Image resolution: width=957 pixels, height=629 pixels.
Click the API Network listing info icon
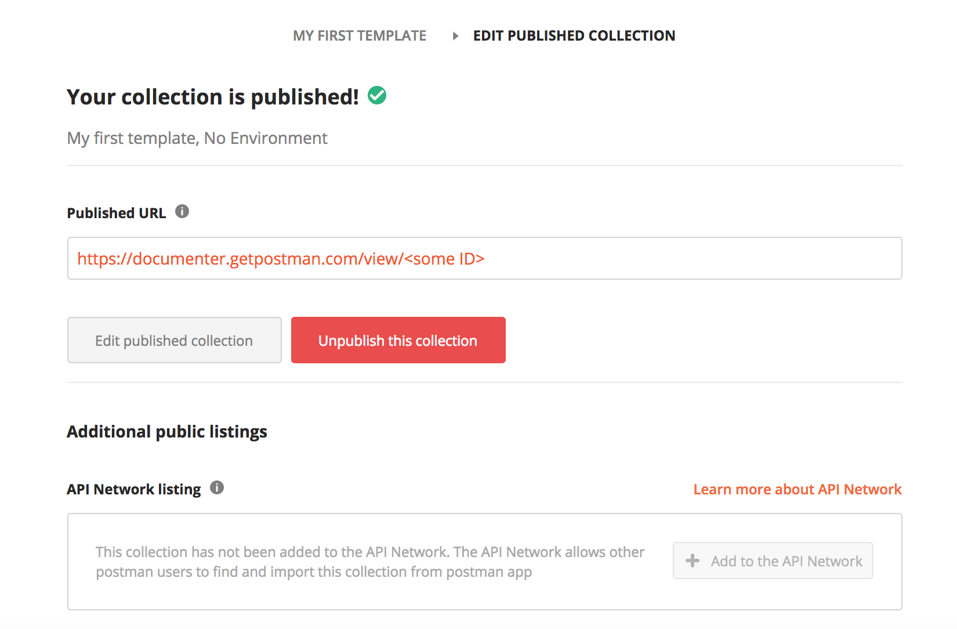(x=217, y=488)
